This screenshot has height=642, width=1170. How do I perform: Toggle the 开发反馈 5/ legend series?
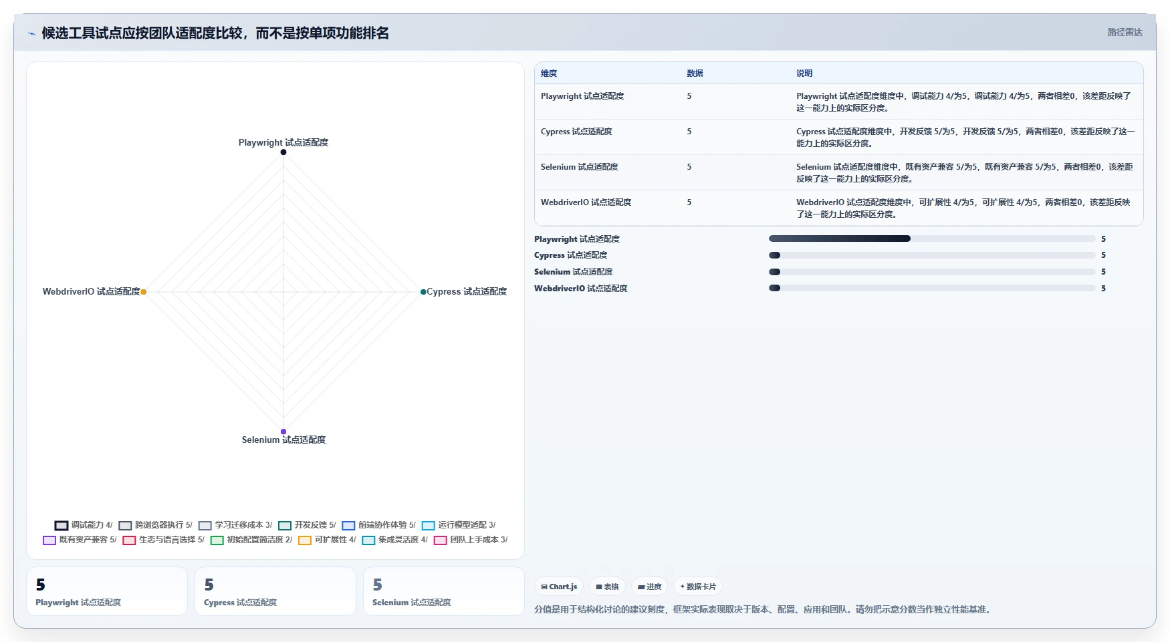(307, 525)
